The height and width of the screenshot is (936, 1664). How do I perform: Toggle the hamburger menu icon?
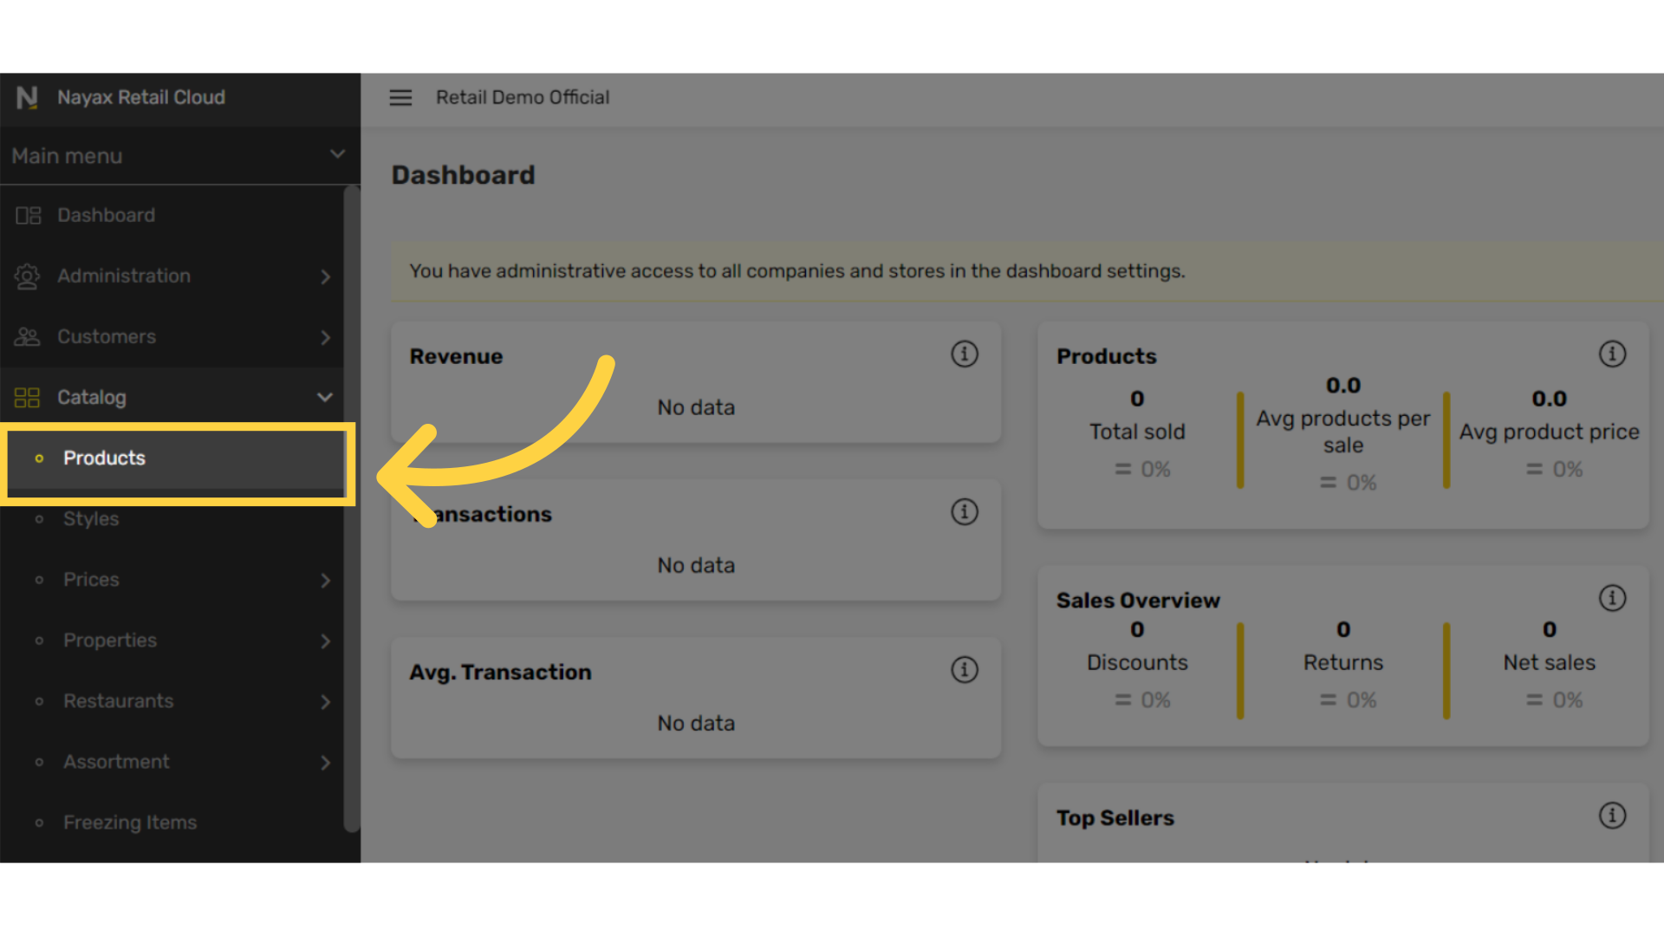point(400,98)
